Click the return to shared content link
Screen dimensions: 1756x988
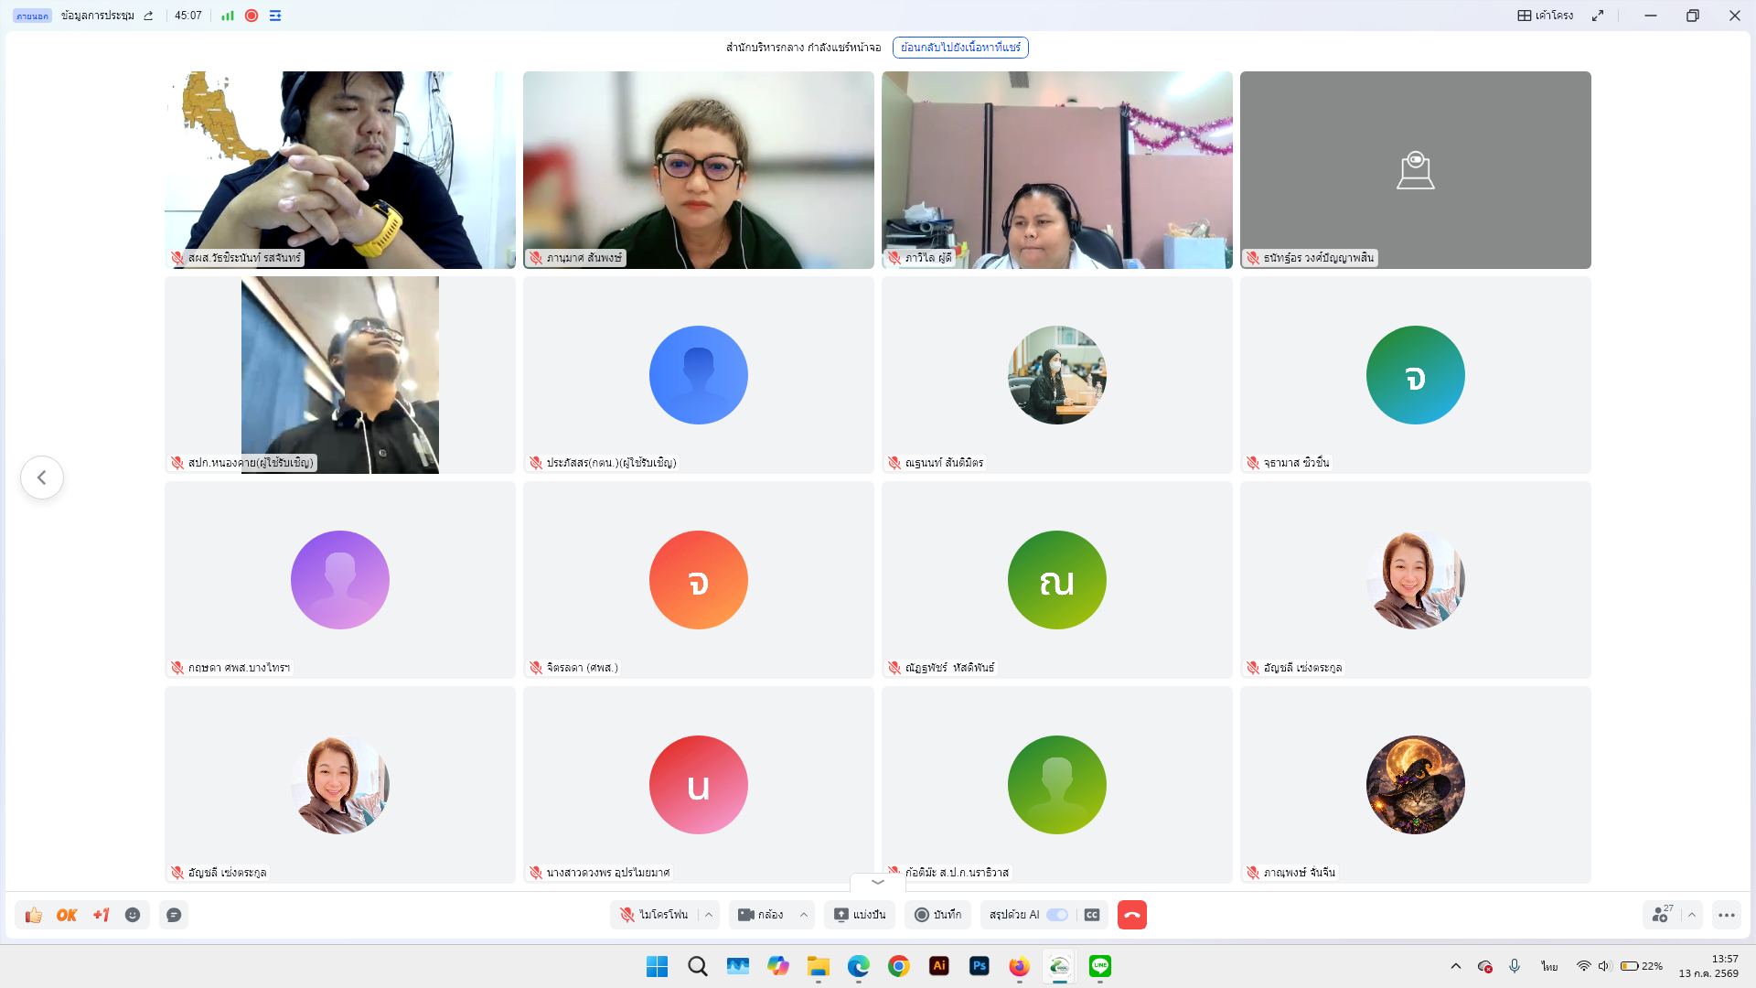960,48
